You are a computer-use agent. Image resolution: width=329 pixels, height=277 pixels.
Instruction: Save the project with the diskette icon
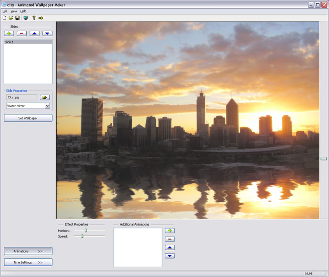tap(17, 18)
